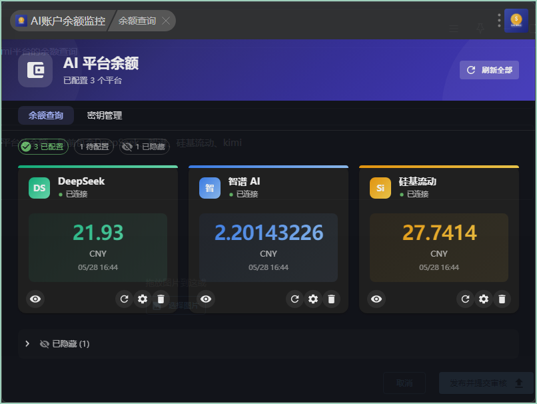The height and width of the screenshot is (404, 537).
Task: Switch to 密钥管理 tab
Action: click(105, 115)
